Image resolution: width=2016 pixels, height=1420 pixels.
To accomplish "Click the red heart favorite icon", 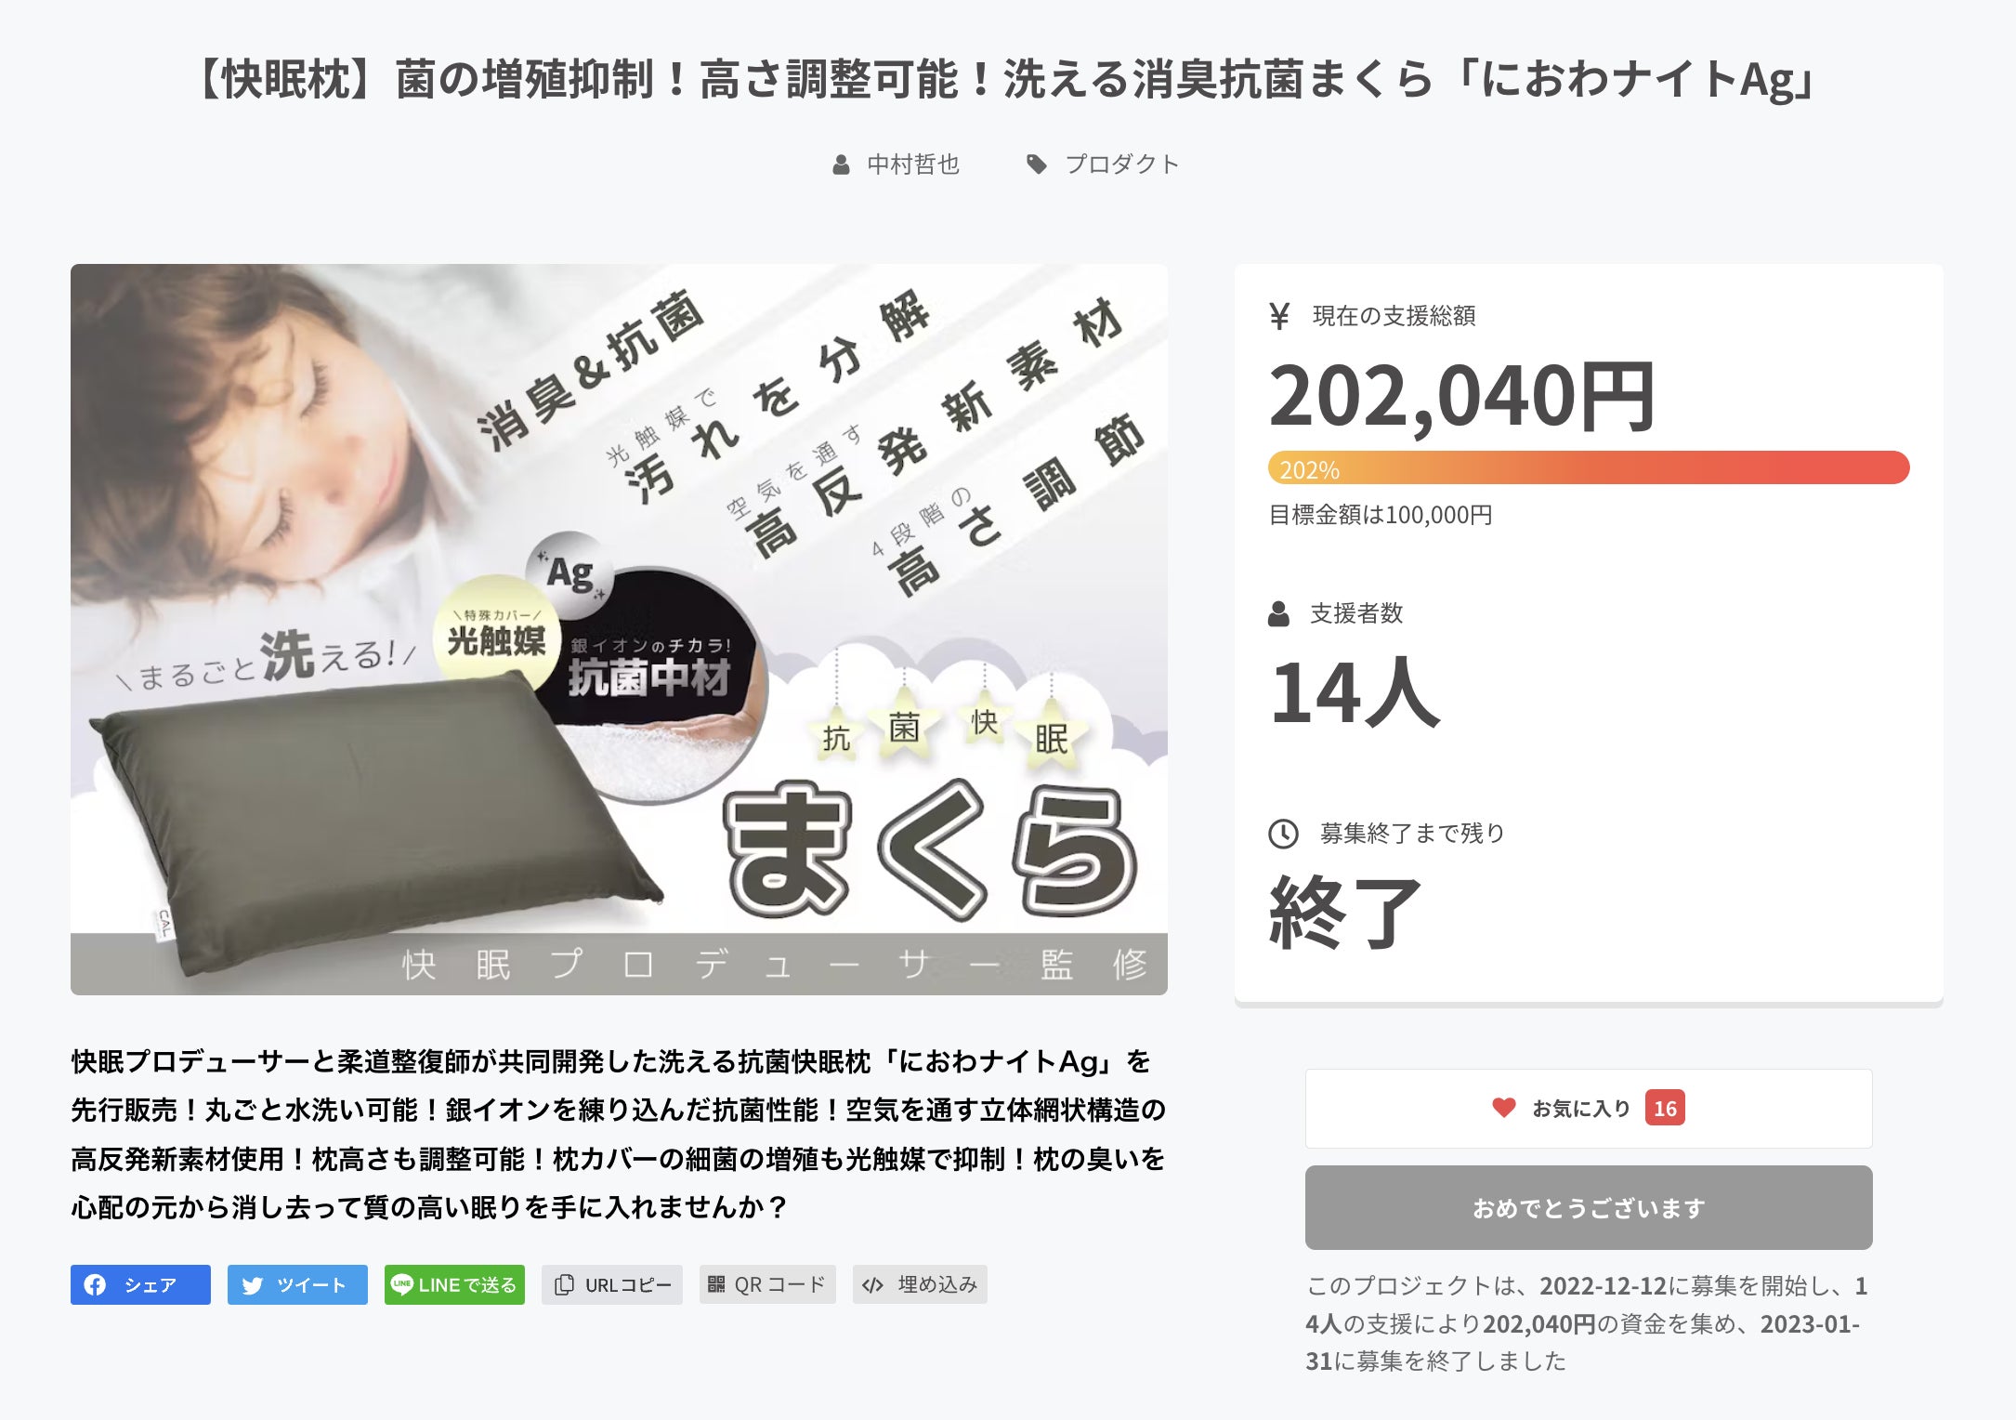I will click(x=1504, y=1108).
